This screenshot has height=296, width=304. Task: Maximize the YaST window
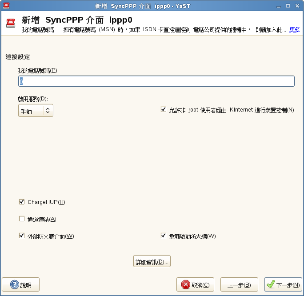(288, 6)
